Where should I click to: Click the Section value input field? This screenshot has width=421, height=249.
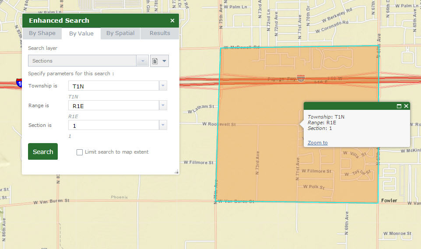[x=114, y=125]
